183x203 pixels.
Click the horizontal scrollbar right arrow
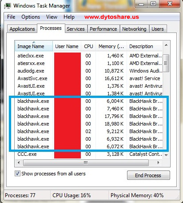(x=159, y=162)
